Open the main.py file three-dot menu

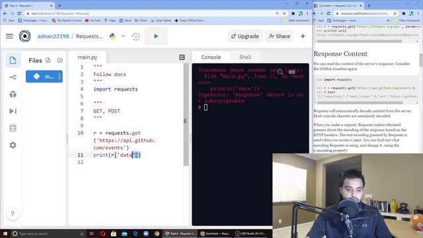[59, 77]
